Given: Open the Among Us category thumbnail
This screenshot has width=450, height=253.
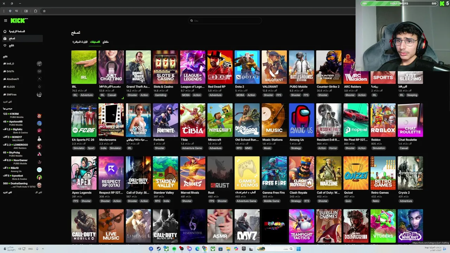Looking at the screenshot, I should pyautogui.click(x=302, y=120).
